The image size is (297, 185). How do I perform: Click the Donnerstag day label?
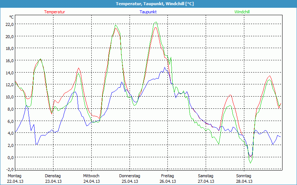tap(130, 176)
